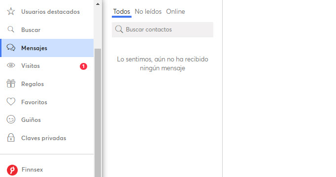The image size is (336, 177).
Task: Switch to the No leídos tab
Action: click(x=148, y=11)
